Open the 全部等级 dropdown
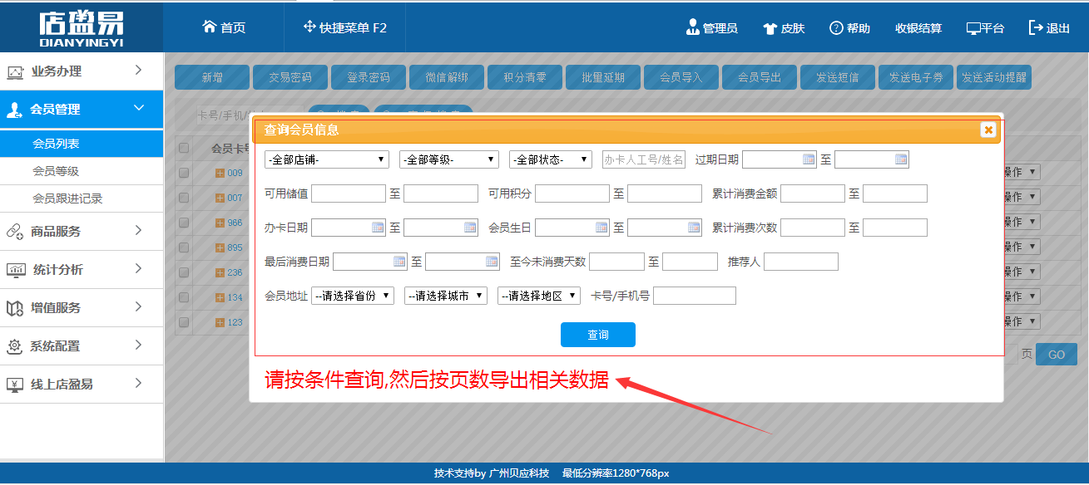The height and width of the screenshot is (485, 1089). tap(448, 159)
